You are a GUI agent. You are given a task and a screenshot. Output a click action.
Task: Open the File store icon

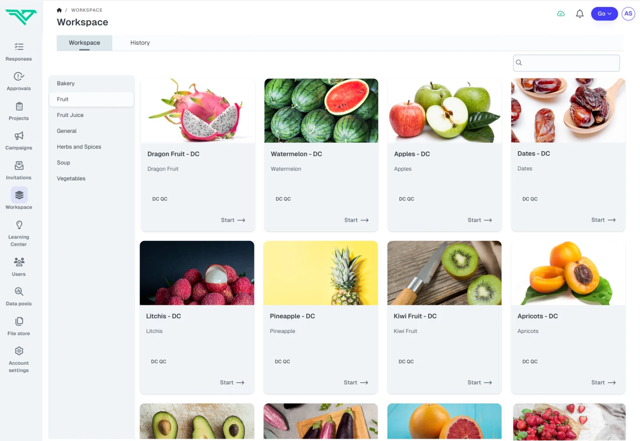tap(19, 321)
